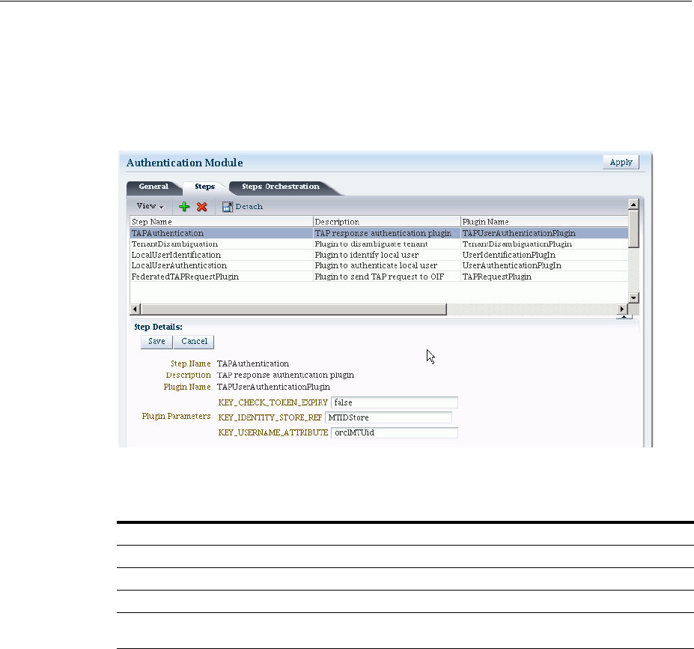Edit the KEY_USERNAME_ATTRIBUTE field
This screenshot has width=694, height=649.
click(x=395, y=432)
